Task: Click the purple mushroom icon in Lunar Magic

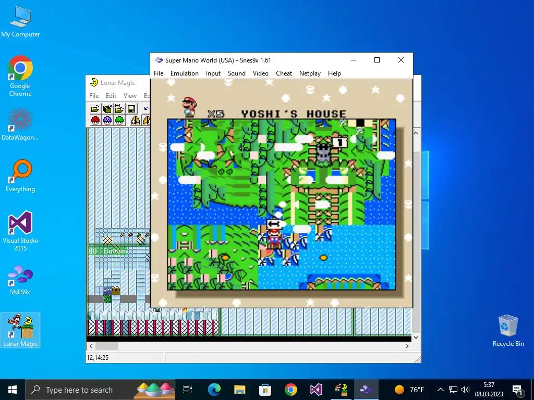Action: 107,120
